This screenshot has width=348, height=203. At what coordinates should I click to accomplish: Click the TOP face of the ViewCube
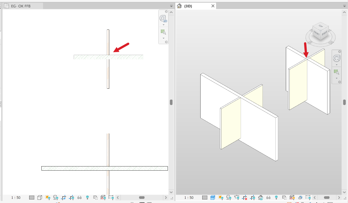coord(320,26)
